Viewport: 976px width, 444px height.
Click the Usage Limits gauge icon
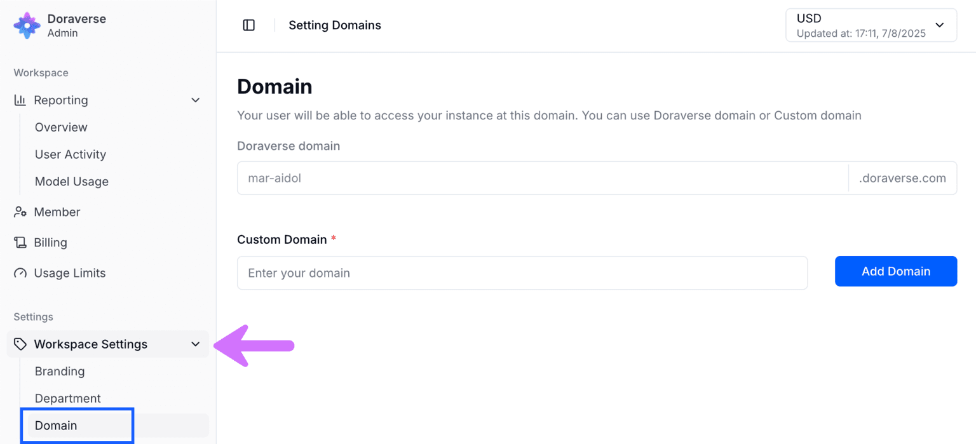[20, 273]
